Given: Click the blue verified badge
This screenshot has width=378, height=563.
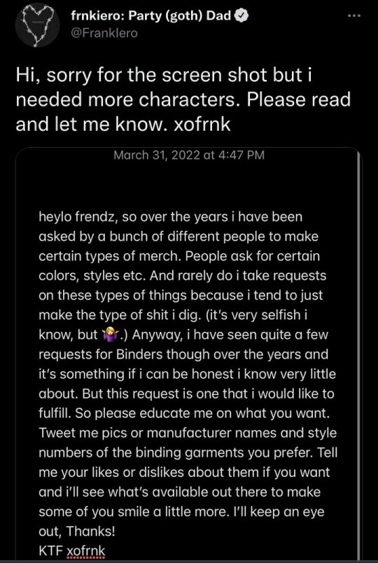Looking at the screenshot, I should pos(241,18).
